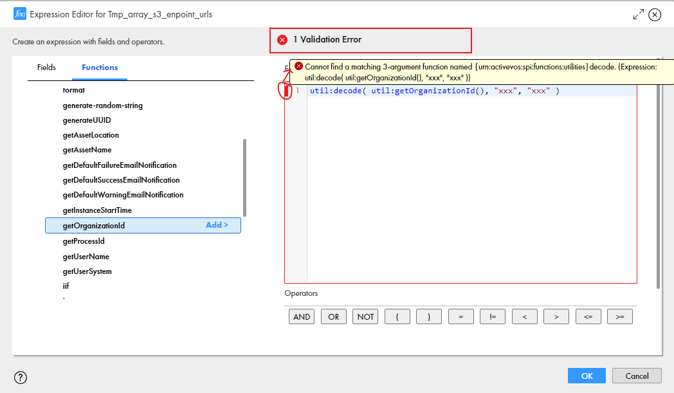Viewport: 674px width, 393px height.
Task: Select the format function
Action: (x=73, y=90)
